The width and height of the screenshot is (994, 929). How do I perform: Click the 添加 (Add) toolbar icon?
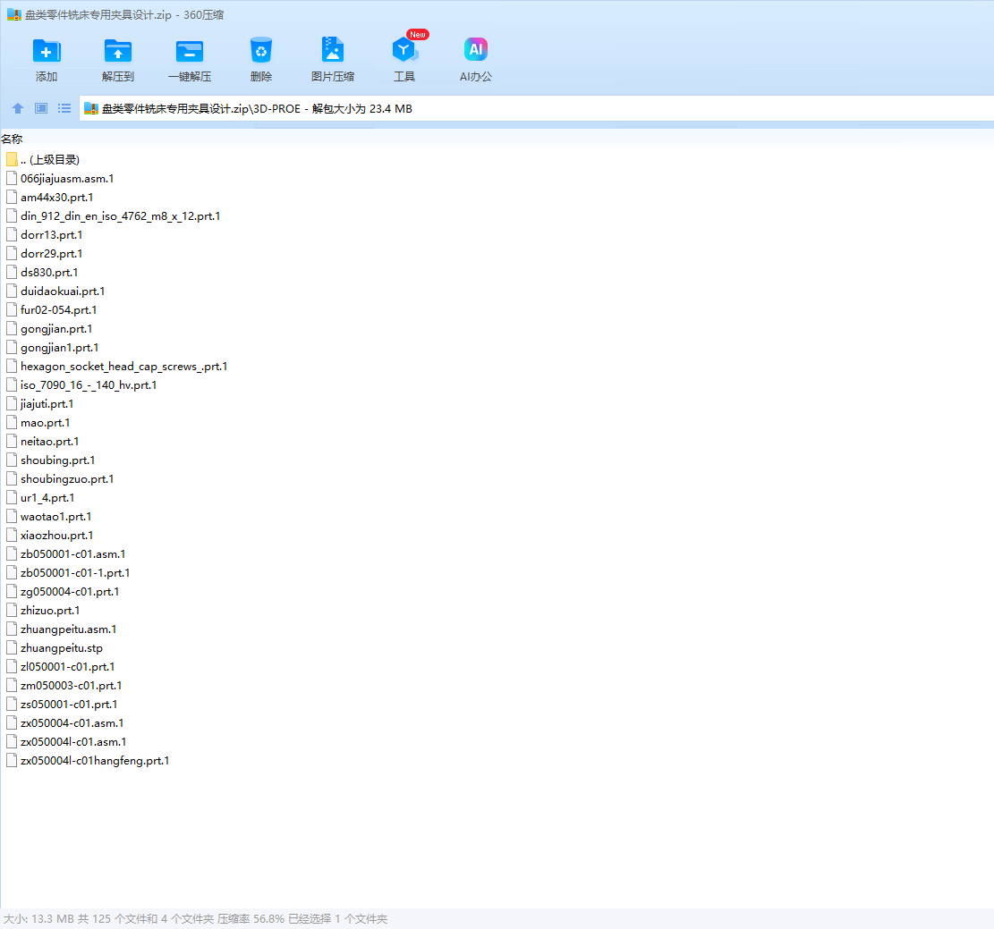(x=47, y=60)
